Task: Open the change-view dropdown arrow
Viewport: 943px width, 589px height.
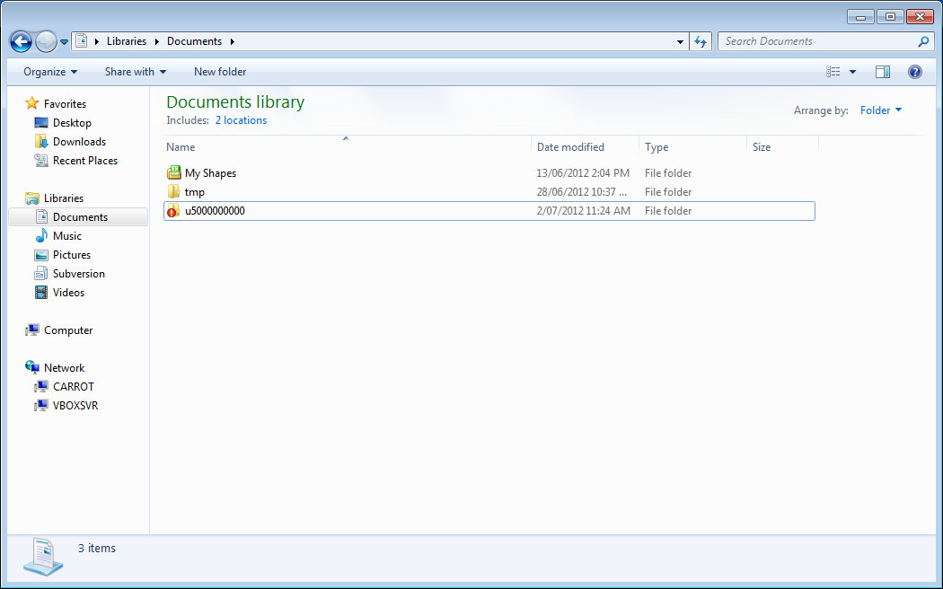Action: point(852,71)
